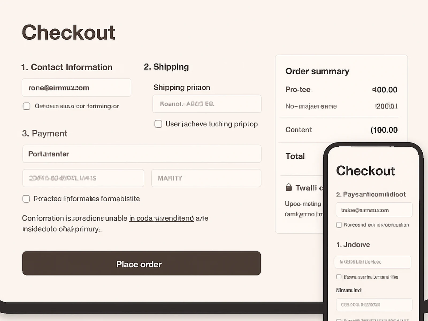This screenshot has width=428, height=321.
Task: Focus the Contact Information email field
Action: 77,88
